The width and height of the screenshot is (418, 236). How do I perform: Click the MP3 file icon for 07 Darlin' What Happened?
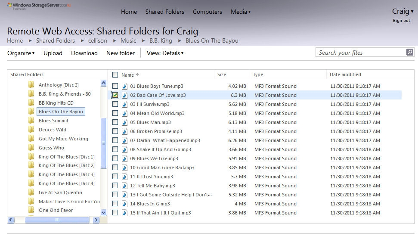[x=124, y=140]
